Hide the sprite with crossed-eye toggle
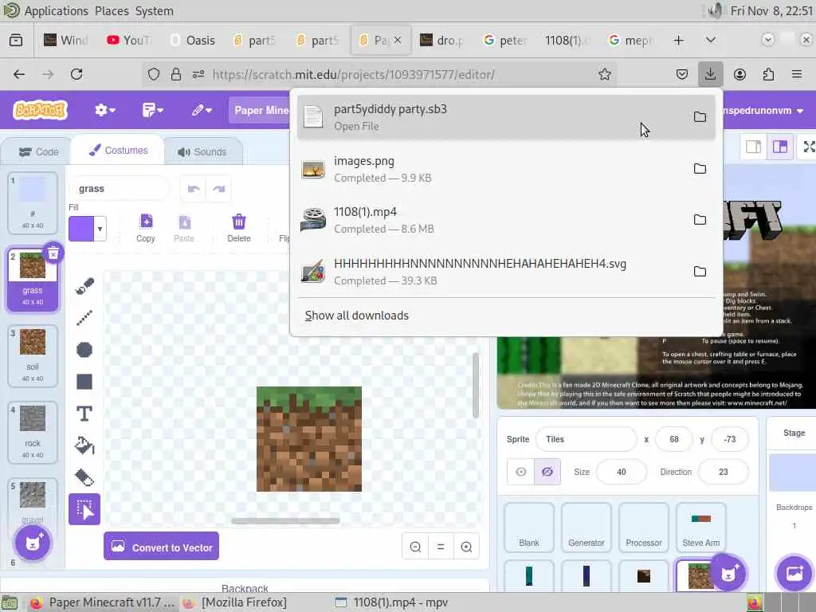 (x=547, y=472)
